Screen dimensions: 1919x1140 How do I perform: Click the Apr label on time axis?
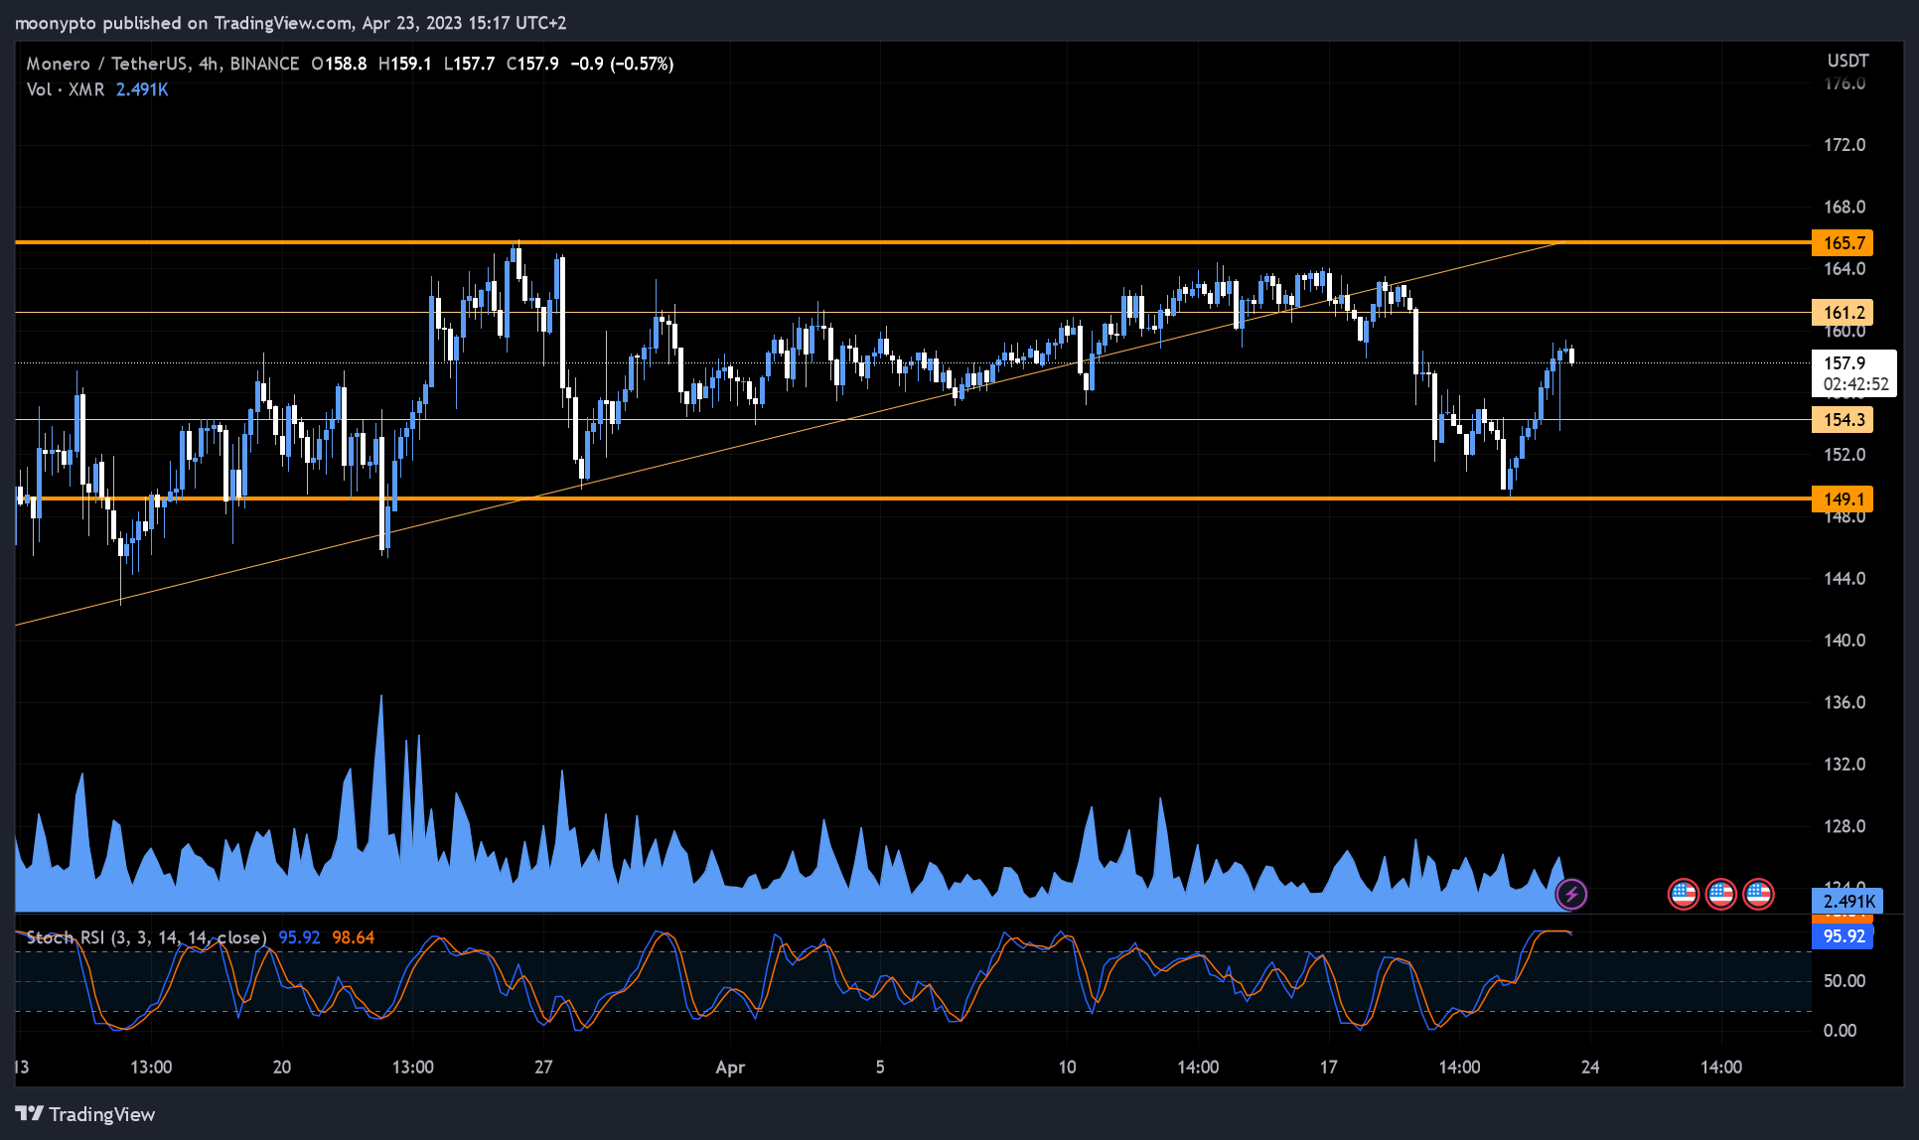[730, 1068]
